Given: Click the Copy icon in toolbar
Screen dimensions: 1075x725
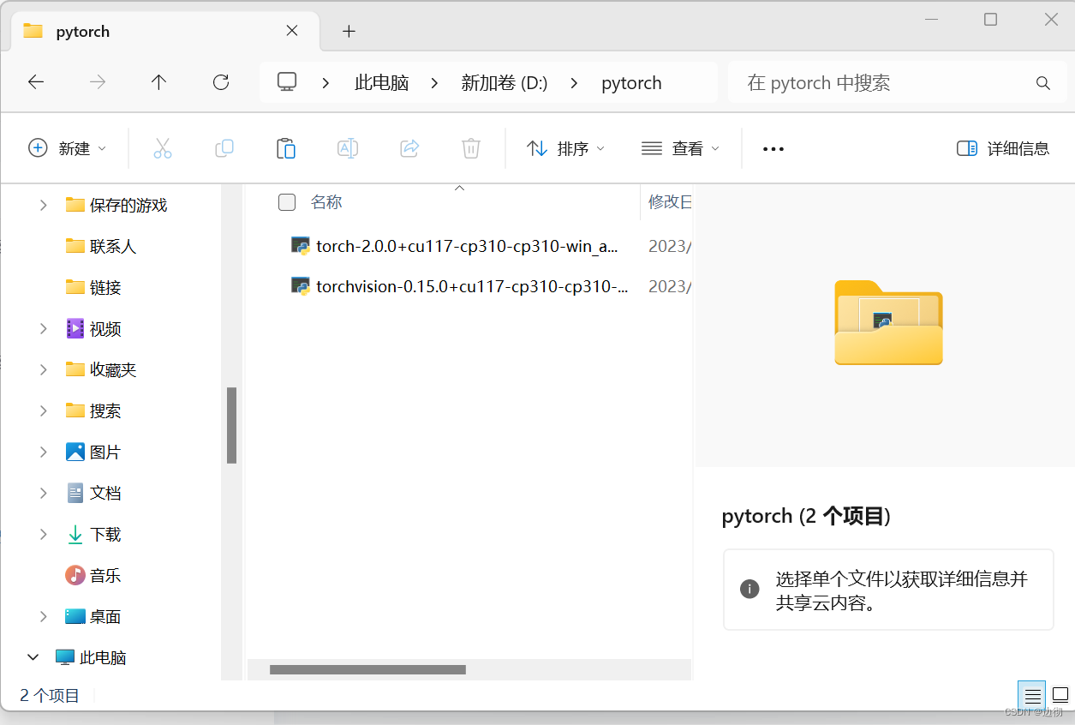Looking at the screenshot, I should click(x=224, y=148).
